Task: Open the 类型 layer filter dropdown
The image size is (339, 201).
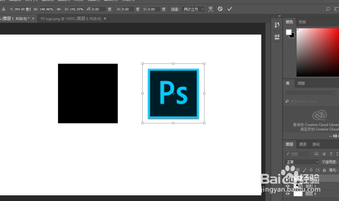Action: [x=297, y=154]
